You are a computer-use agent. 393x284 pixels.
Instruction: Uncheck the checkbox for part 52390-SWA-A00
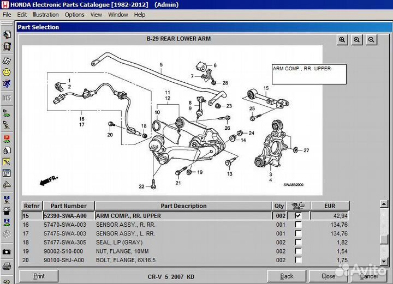point(298,216)
